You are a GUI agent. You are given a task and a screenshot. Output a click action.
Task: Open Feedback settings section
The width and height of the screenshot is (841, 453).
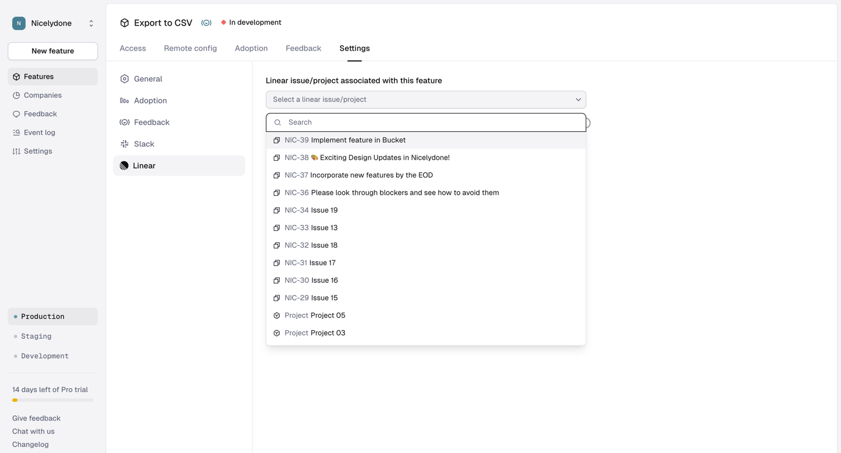179,122
